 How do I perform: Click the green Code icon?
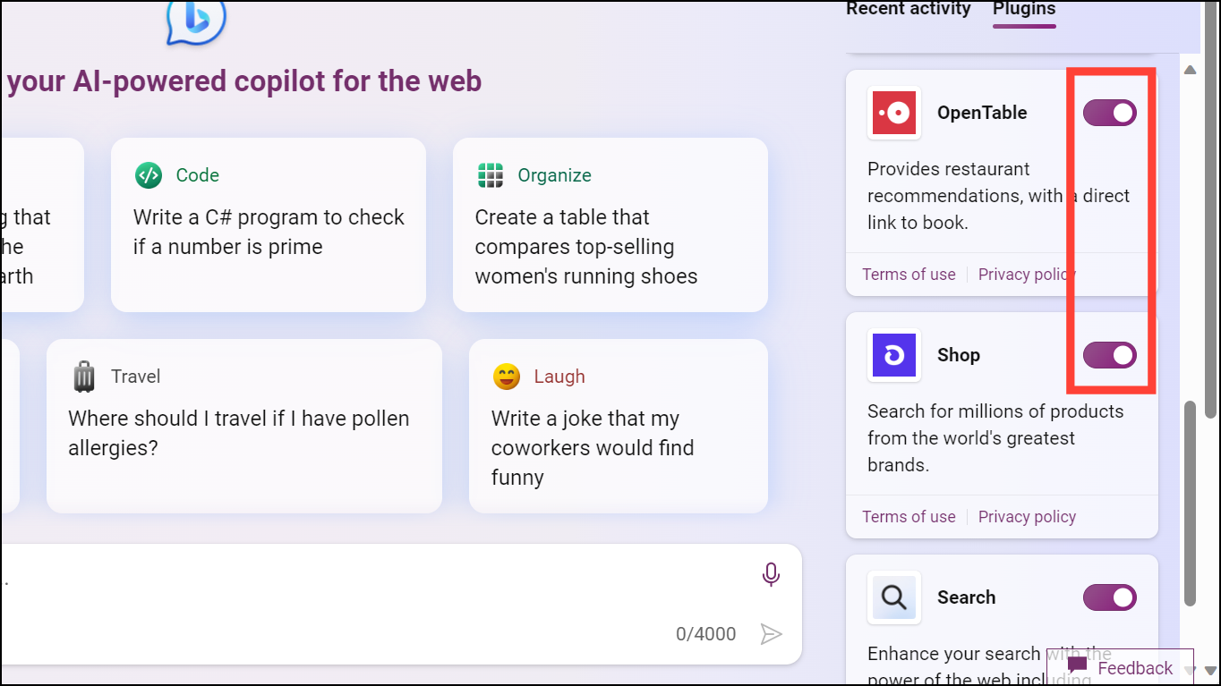149,175
